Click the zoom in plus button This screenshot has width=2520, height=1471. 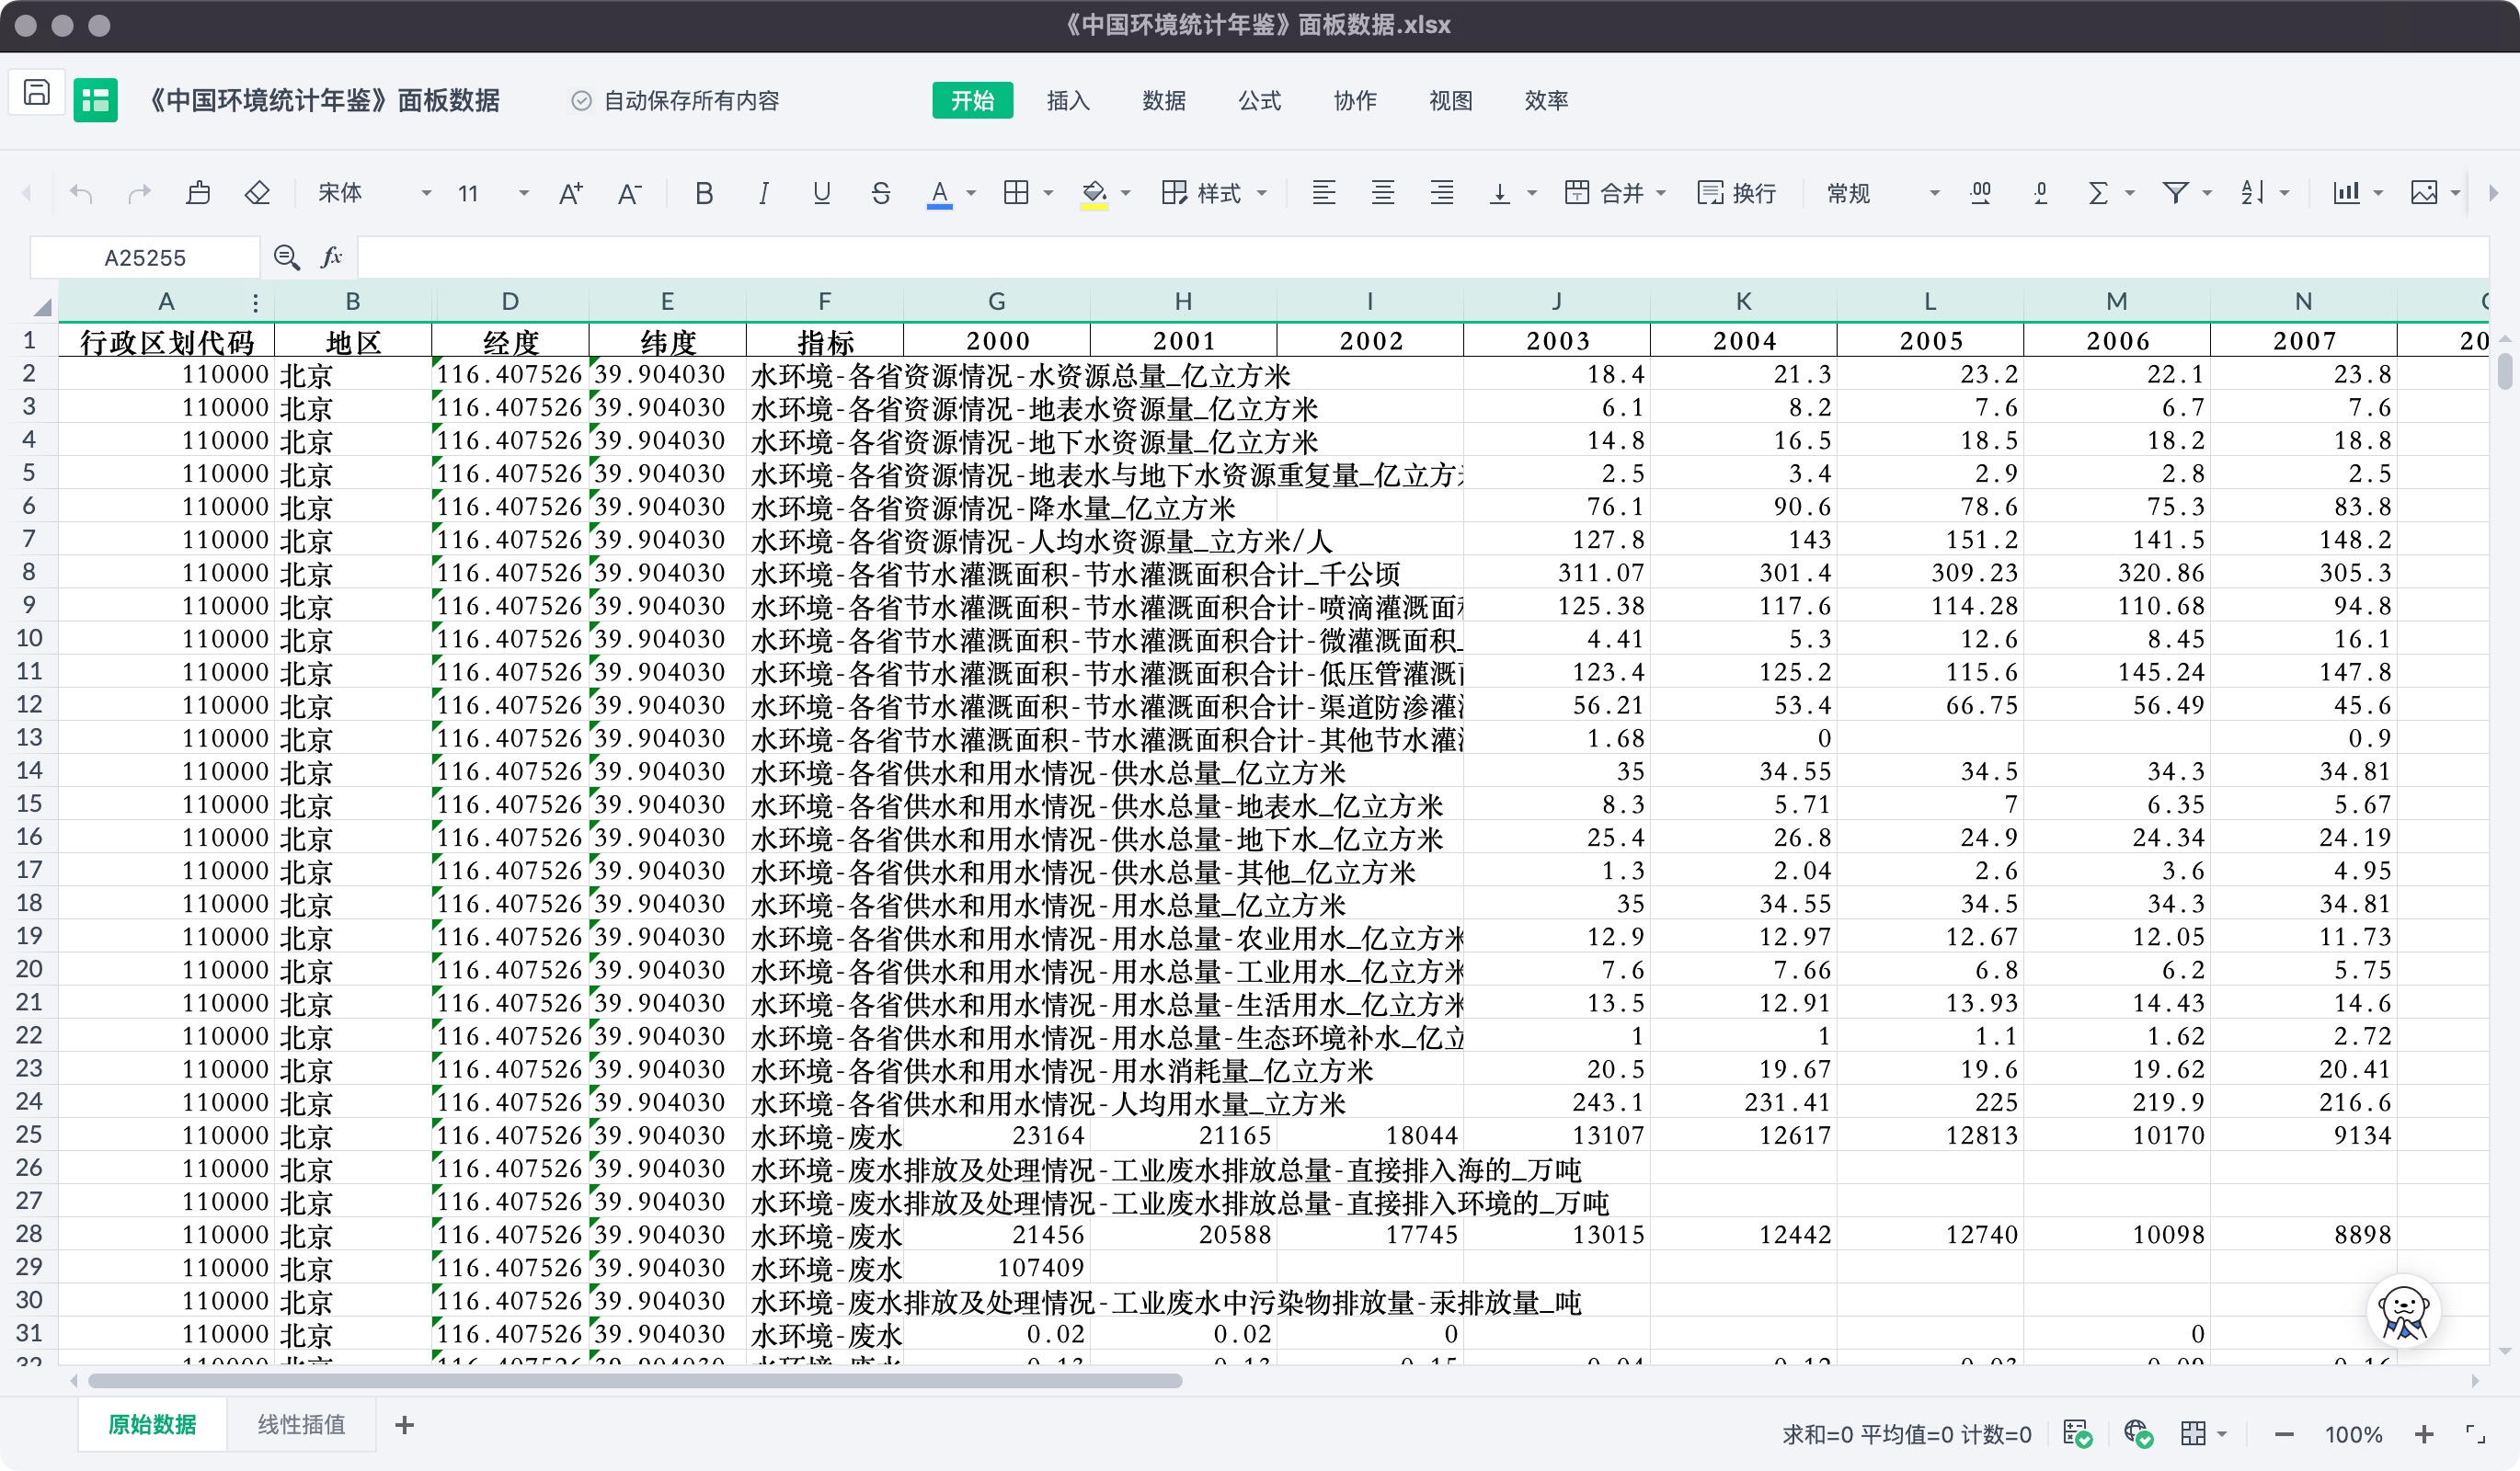(x=2424, y=1435)
